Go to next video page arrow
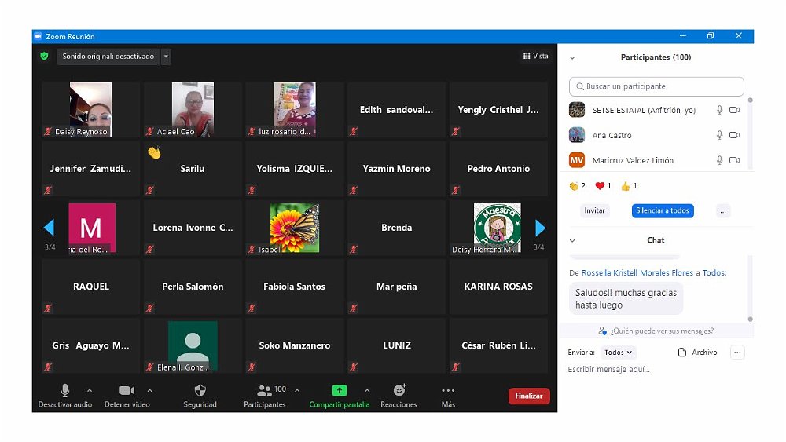 pyautogui.click(x=540, y=228)
